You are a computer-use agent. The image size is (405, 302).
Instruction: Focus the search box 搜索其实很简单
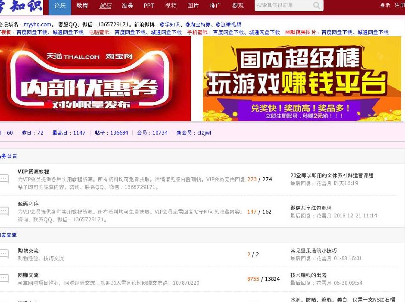[x=283, y=5]
